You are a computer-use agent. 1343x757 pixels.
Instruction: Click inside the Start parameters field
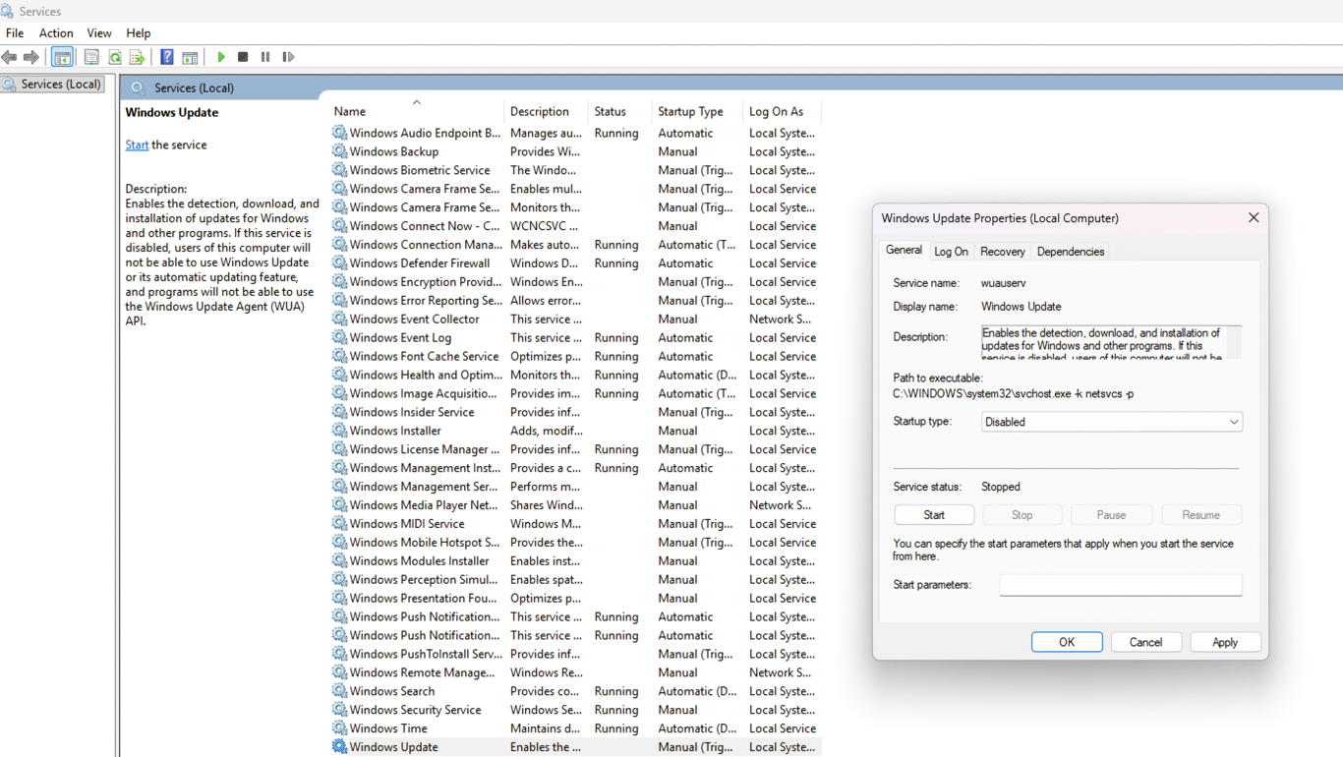pos(1120,585)
